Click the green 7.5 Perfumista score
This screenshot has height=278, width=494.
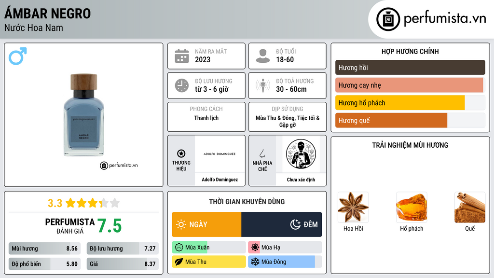[x=110, y=226]
